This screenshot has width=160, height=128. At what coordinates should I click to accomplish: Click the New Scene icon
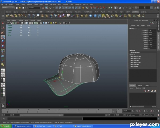[17, 8]
